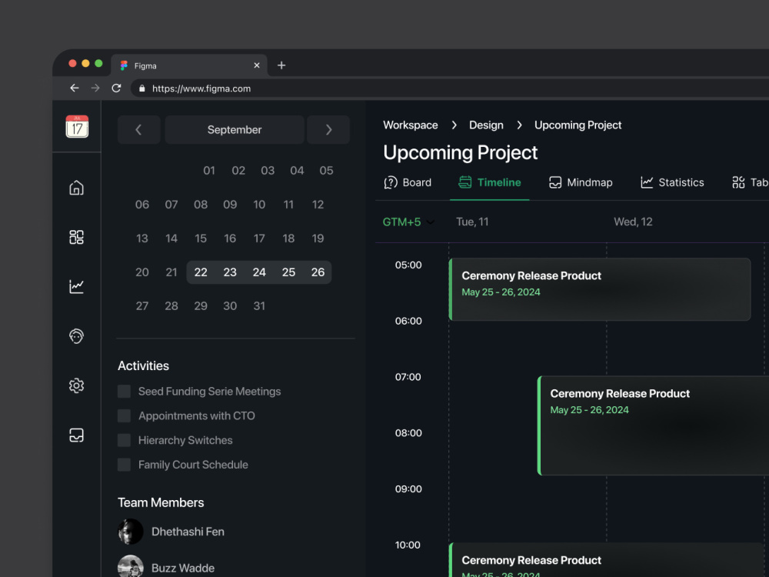Check Seed Funding Serie Meetings checkbox

coord(124,392)
